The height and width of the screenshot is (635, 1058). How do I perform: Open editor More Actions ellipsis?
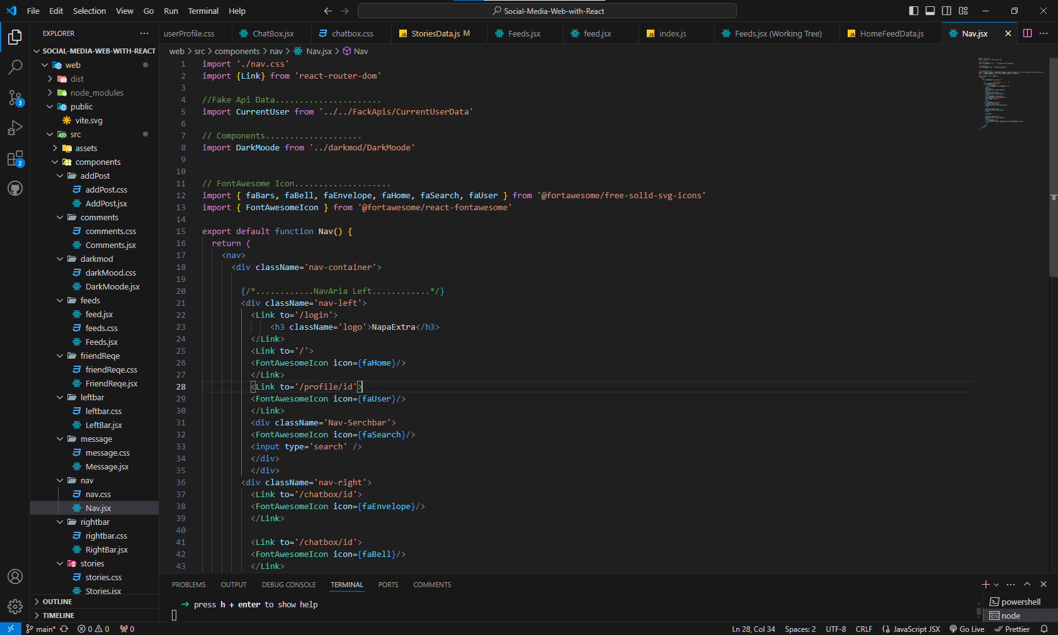click(1044, 33)
